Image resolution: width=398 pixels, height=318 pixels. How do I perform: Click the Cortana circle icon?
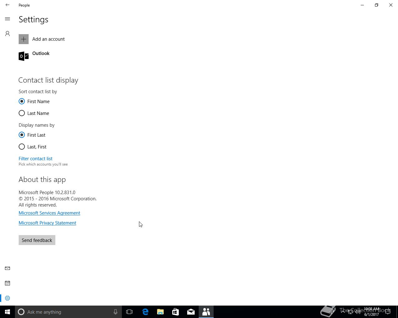(21, 312)
